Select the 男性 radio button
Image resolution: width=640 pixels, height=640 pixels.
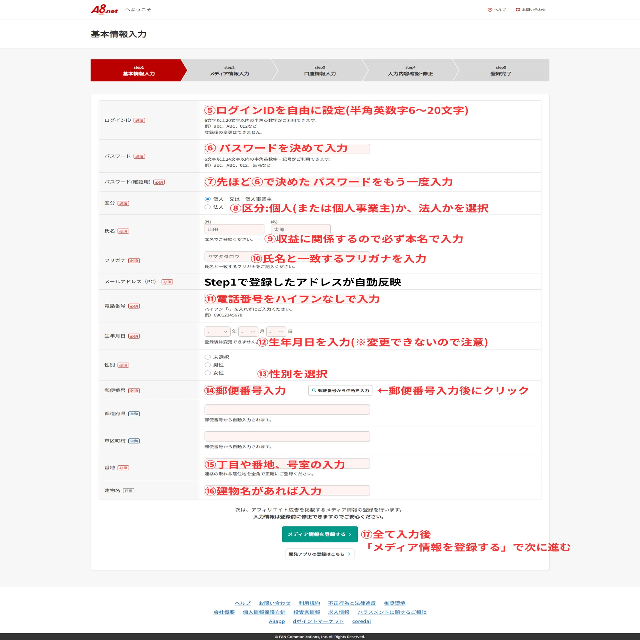(208, 365)
